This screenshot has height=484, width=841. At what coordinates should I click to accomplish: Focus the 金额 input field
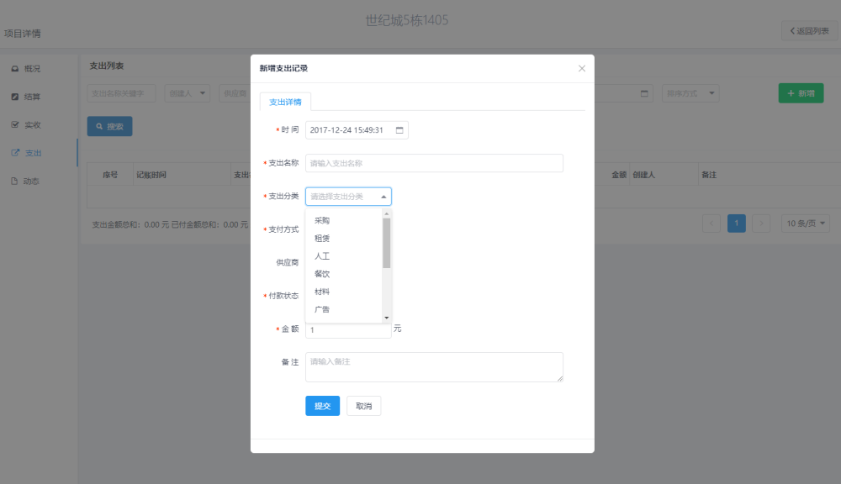[x=349, y=329]
